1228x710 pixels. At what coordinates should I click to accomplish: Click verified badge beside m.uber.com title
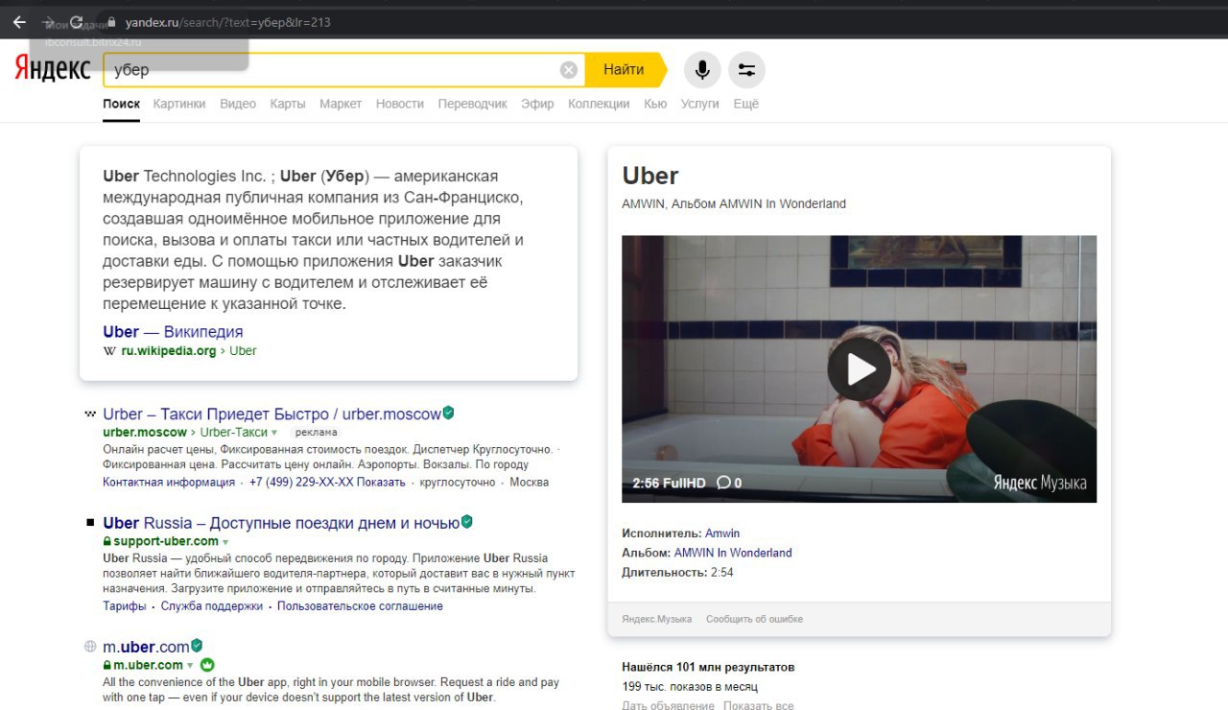[x=197, y=646]
